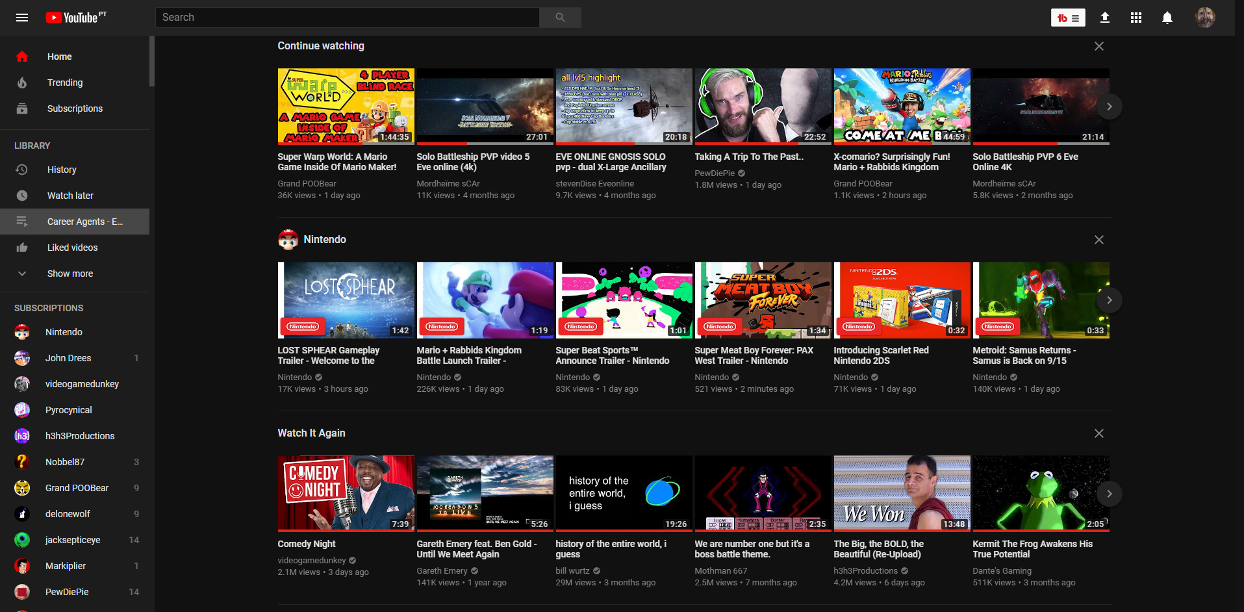The height and width of the screenshot is (612, 1244).
Task: Click the videogamedunkey channel avatar
Action: [22, 384]
